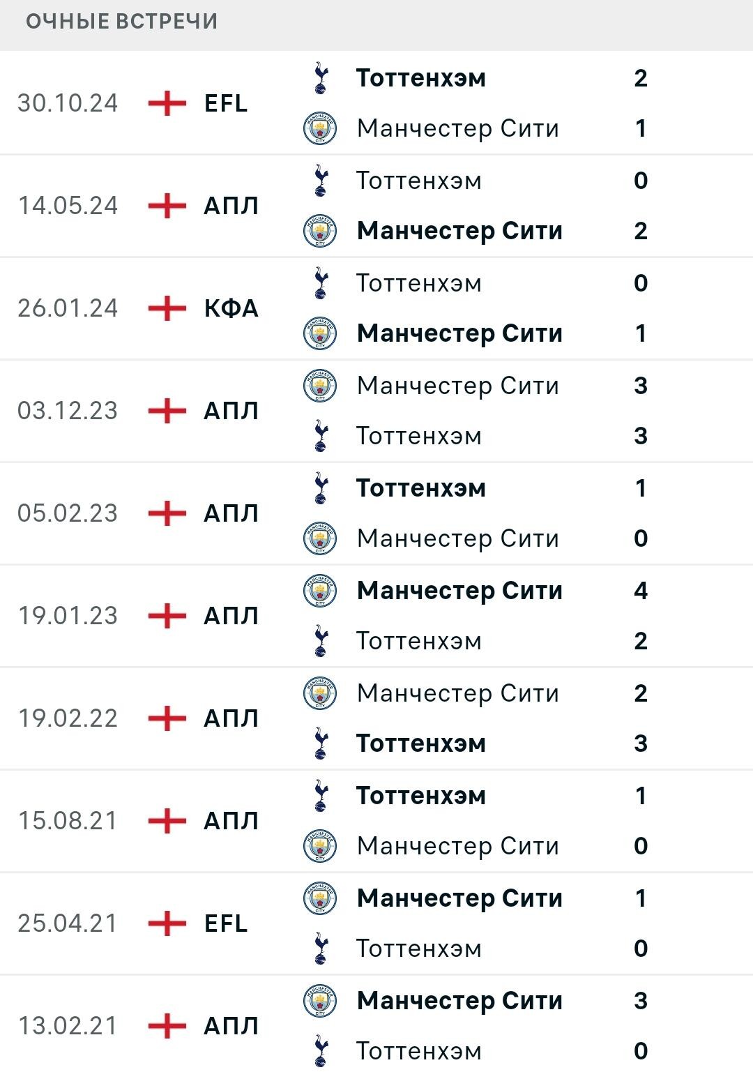
Task: Click Tottenham crest in 30.10.24 match
Action: (x=320, y=77)
